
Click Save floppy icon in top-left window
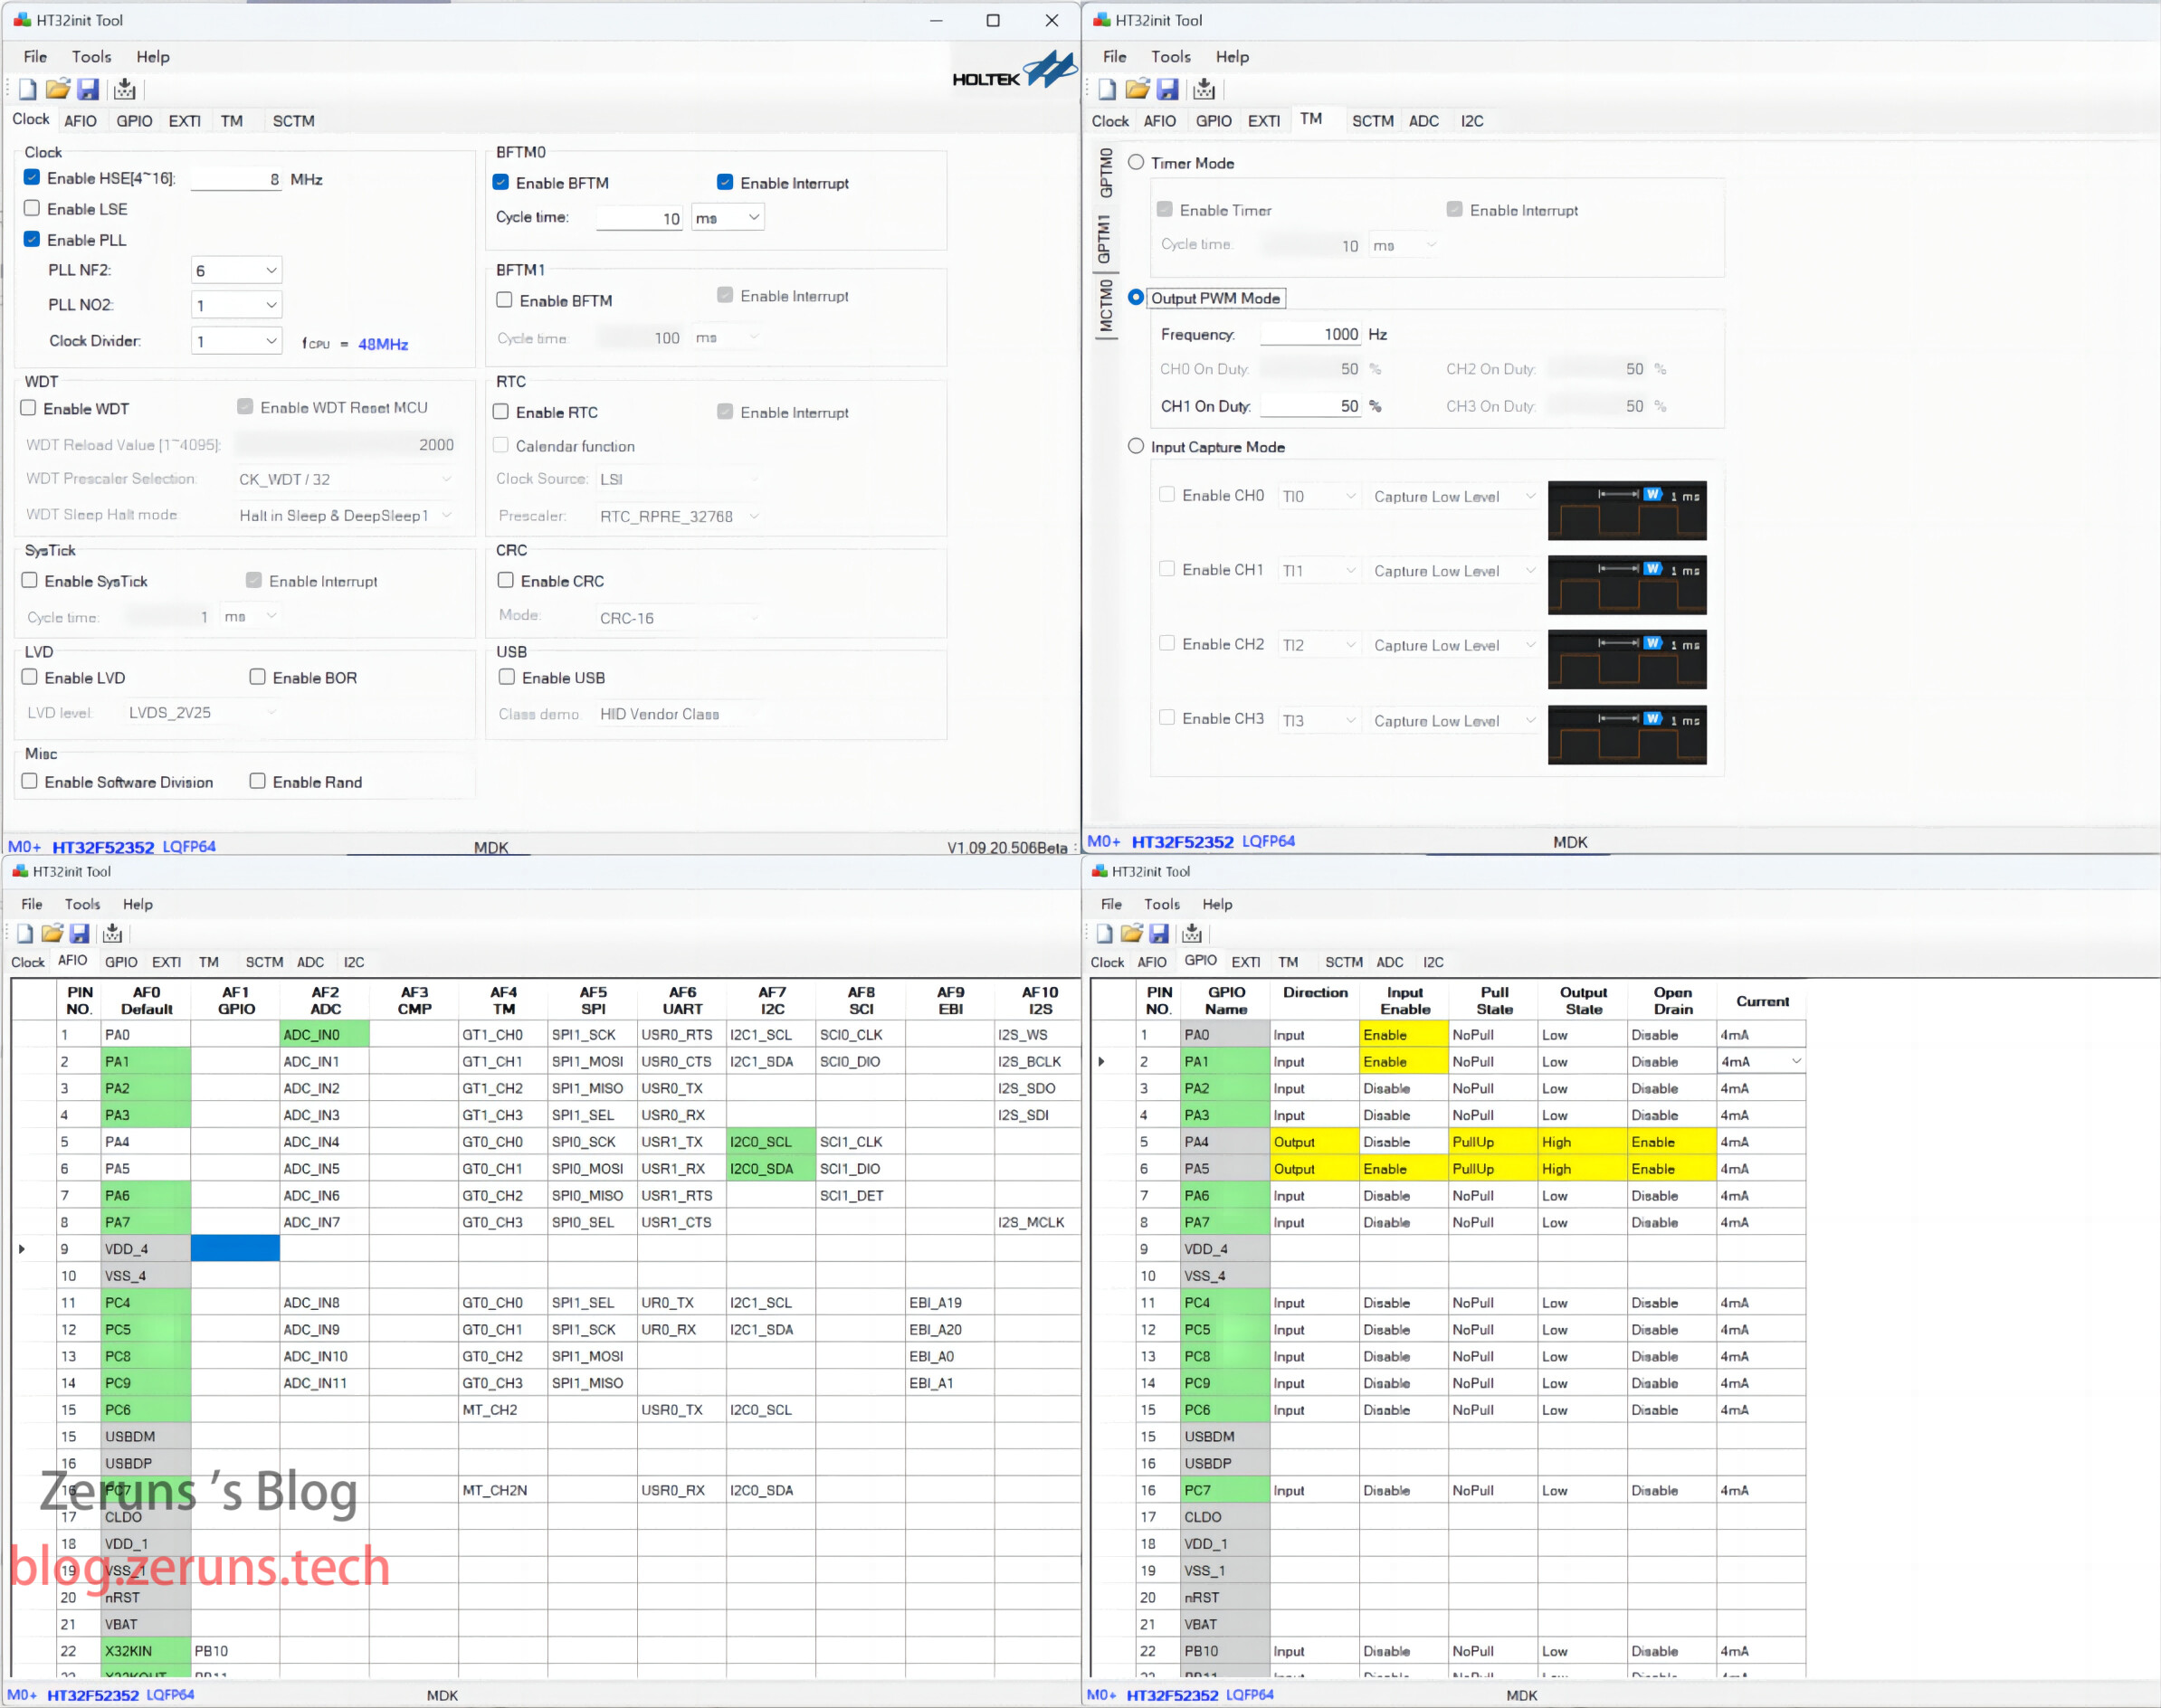click(88, 89)
